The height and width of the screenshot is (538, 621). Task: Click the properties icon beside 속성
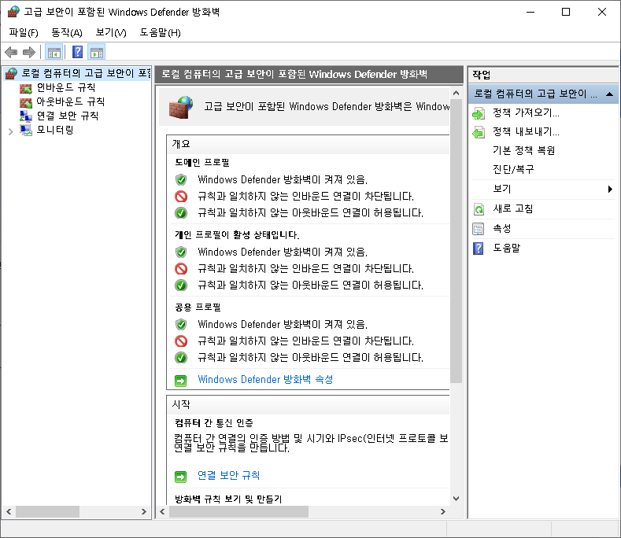(479, 229)
